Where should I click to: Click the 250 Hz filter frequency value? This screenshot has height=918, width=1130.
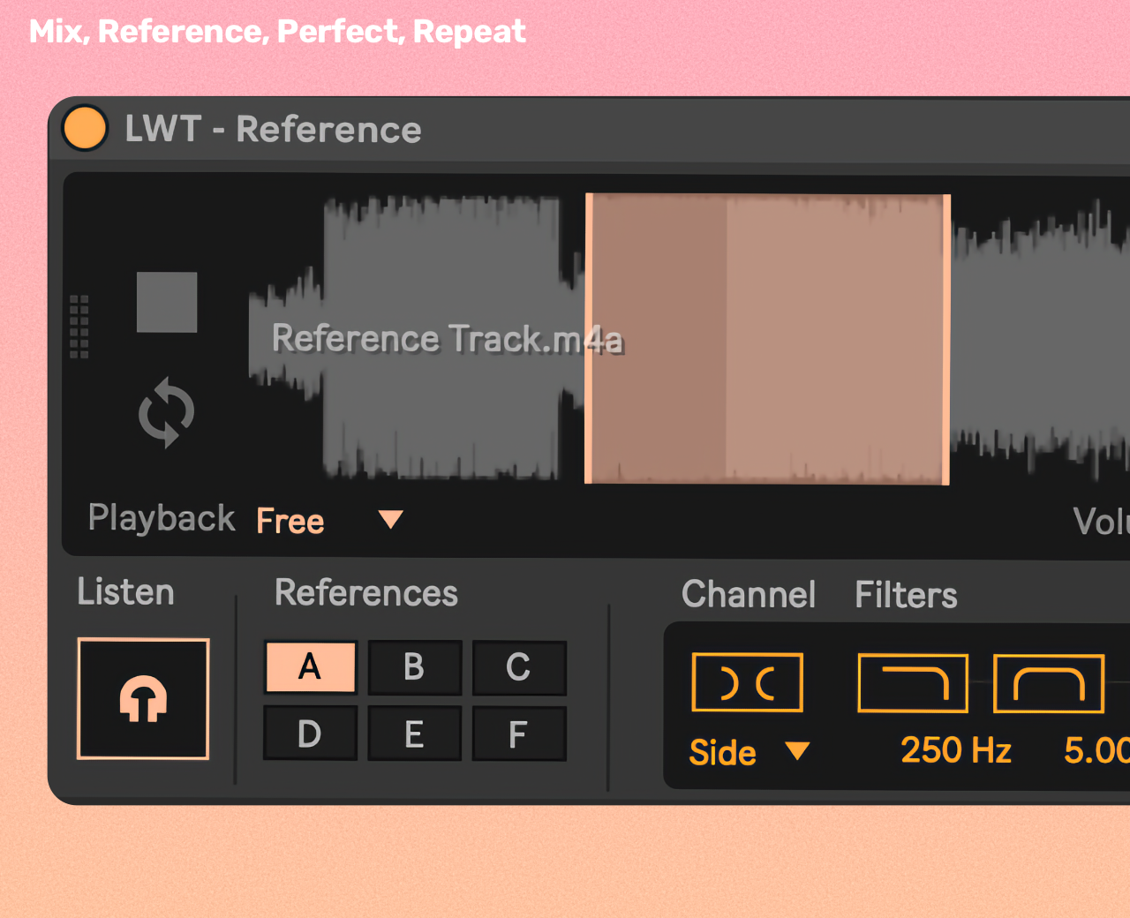955,750
